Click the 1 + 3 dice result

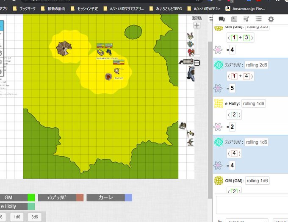click(241, 37)
